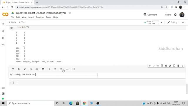Indent text in text cell toolbar

tap(49, 69)
